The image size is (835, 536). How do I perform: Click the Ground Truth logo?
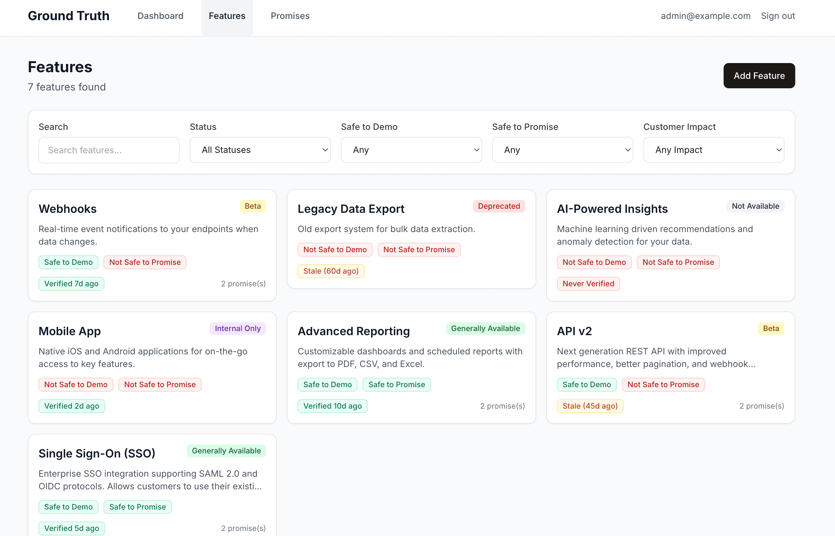click(68, 16)
